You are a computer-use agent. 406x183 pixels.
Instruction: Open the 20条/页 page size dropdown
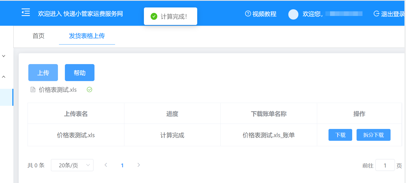pos(72,165)
